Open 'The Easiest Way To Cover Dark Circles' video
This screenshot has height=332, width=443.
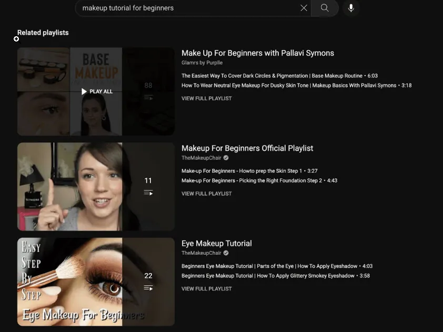click(279, 76)
